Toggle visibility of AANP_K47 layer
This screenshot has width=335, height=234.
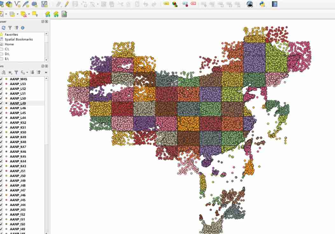1,147
